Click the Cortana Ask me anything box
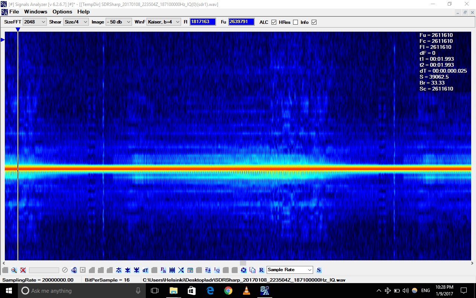The height and width of the screenshot is (298, 476). [x=81, y=291]
